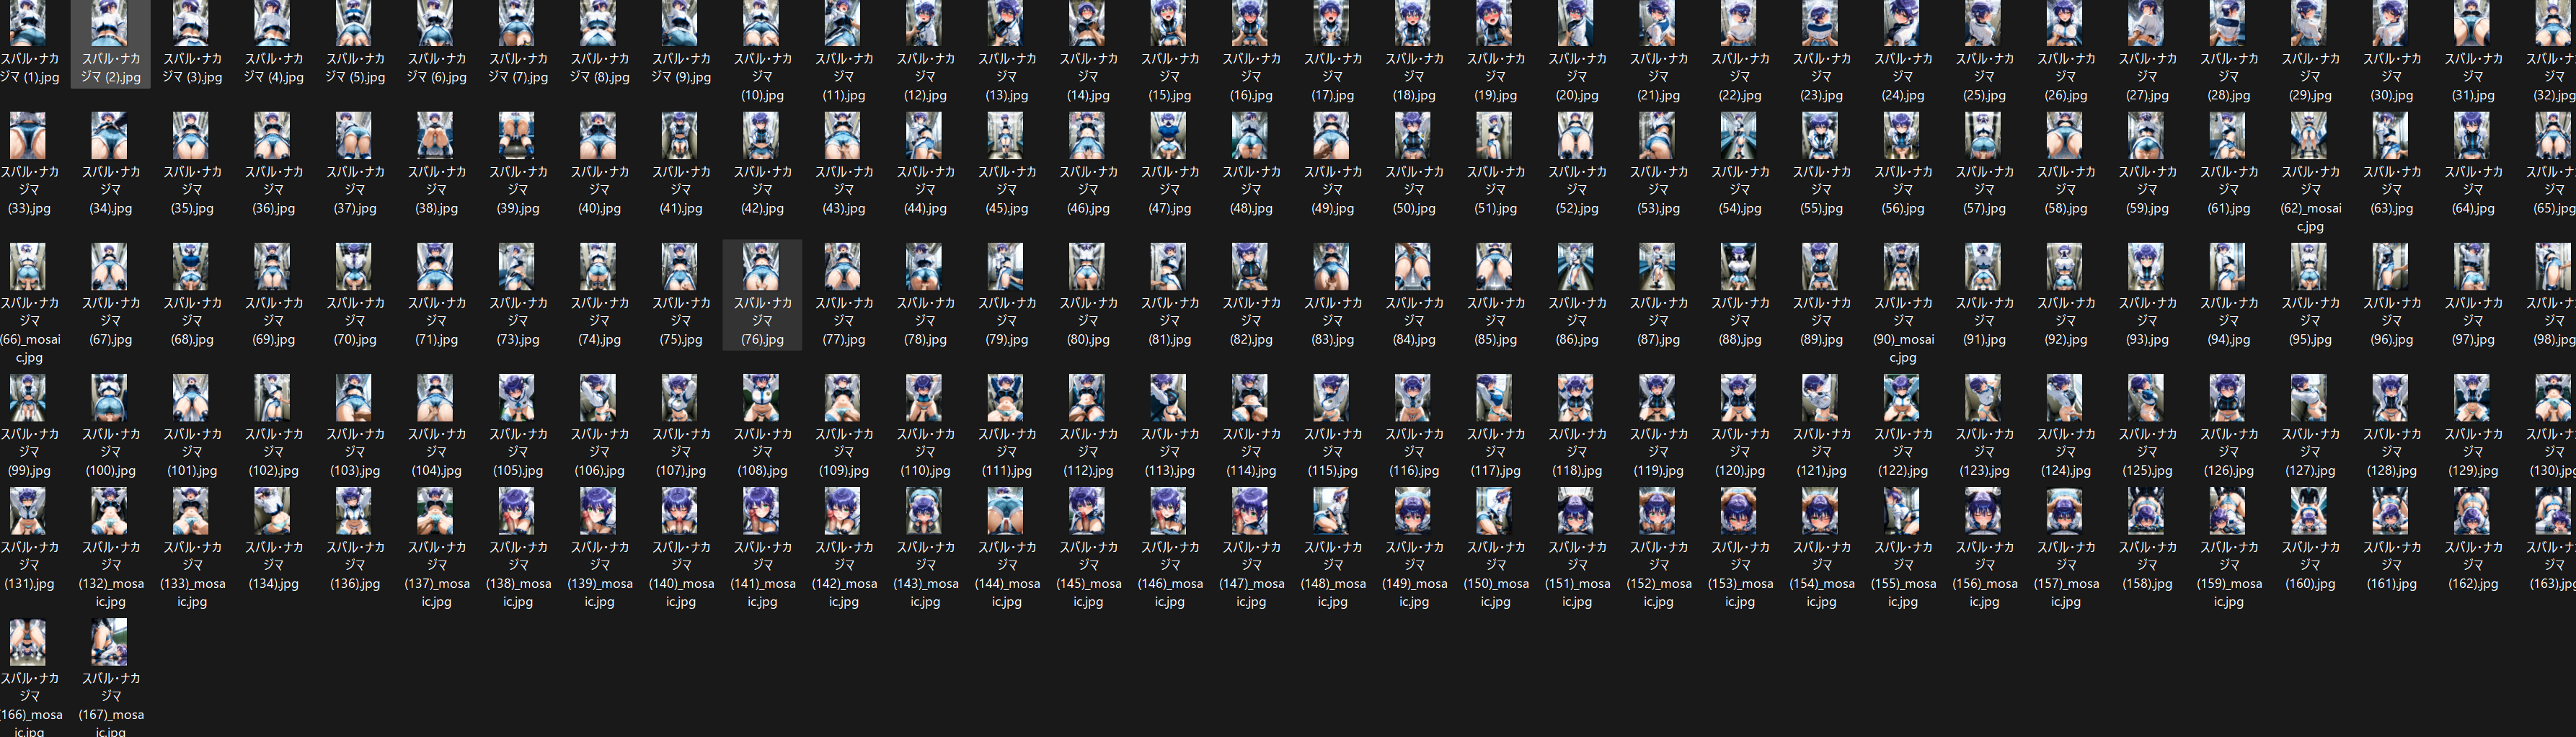Click the highlighted file スバル・ナカジマ (2).jpg
The width and height of the screenshot is (2576, 737).
click(x=110, y=44)
